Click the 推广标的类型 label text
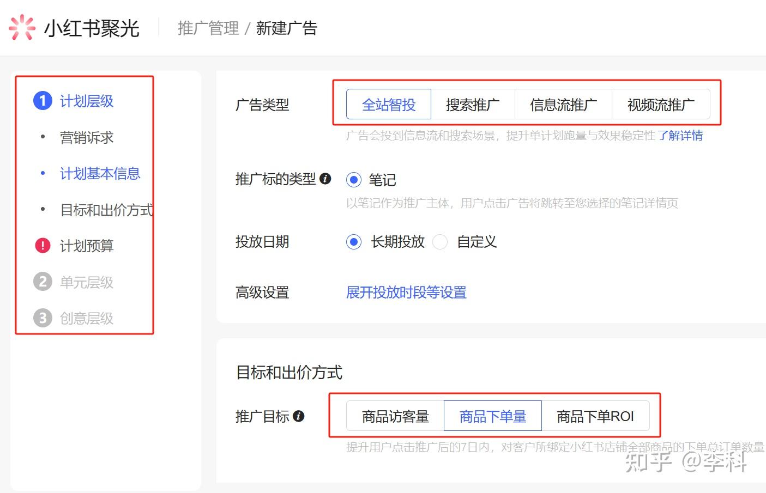 click(x=276, y=179)
